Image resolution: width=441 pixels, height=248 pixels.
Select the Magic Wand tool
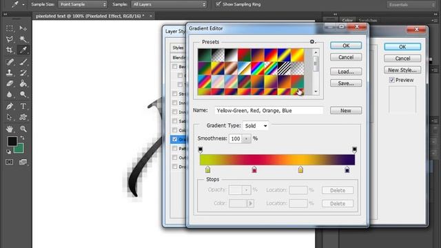[23, 39]
